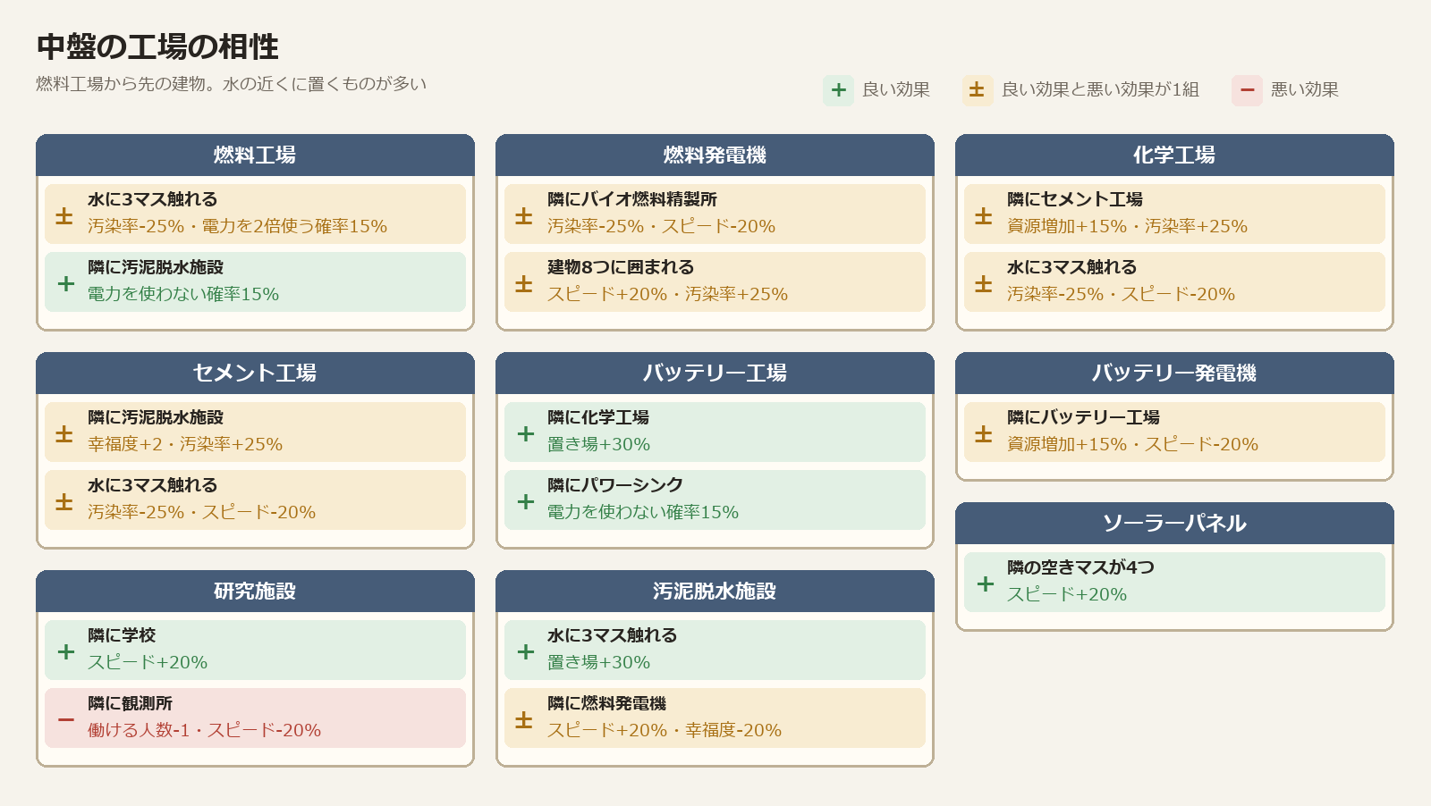Click the text 汚染率-25%・電力を2倍使う確率15%
This screenshot has height=806, width=1431.
[237, 226]
